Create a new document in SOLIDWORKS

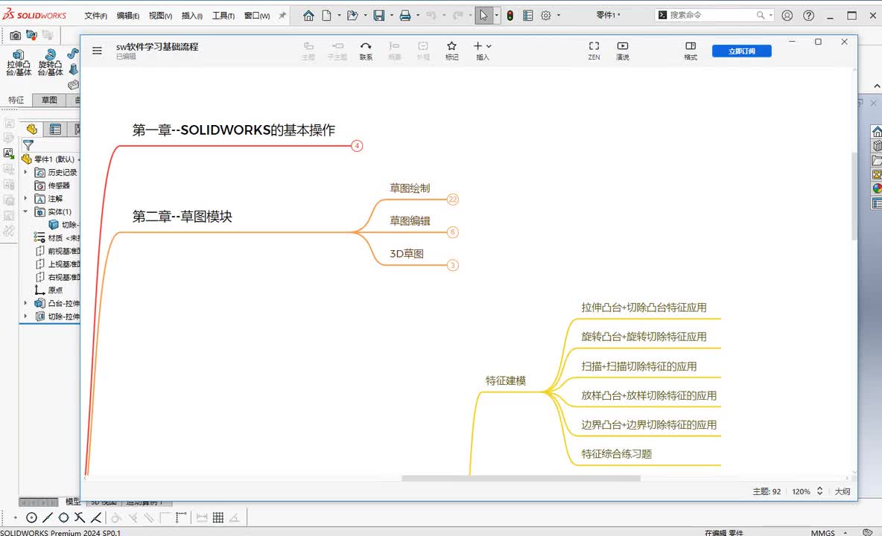(x=326, y=15)
